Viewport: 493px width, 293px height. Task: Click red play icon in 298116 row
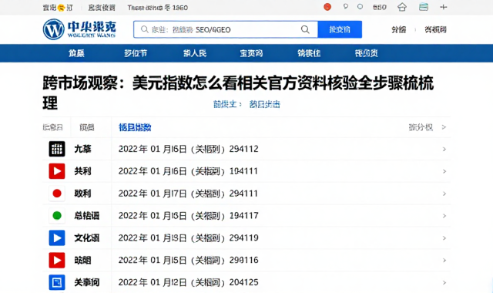pos(57,261)
